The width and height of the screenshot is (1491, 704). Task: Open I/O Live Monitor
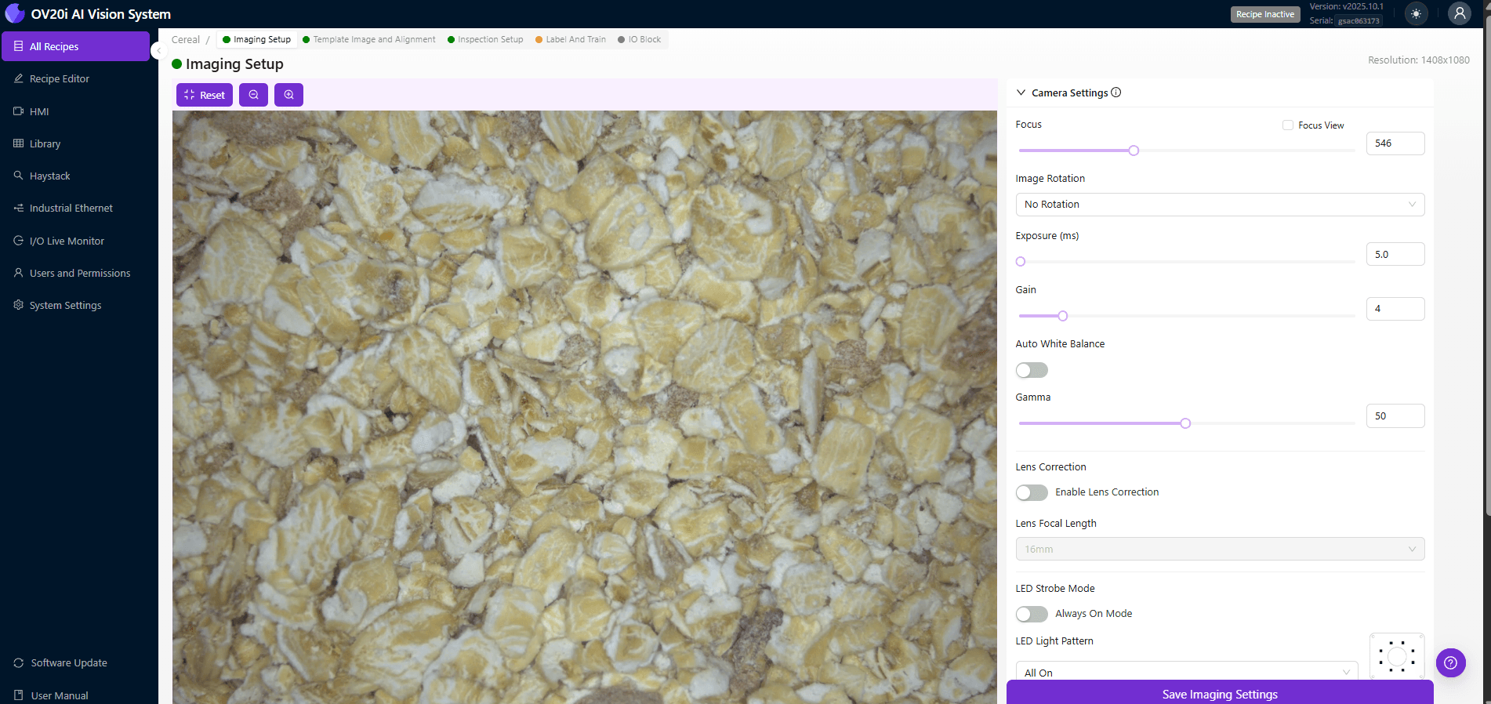click(75, 241)
